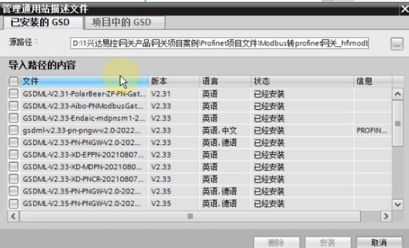The width and height of the screenshot is (409, 248).
Task: Select file GSDML-V2.33-XD-PNCR-20210807...
Action: [83, 180]
